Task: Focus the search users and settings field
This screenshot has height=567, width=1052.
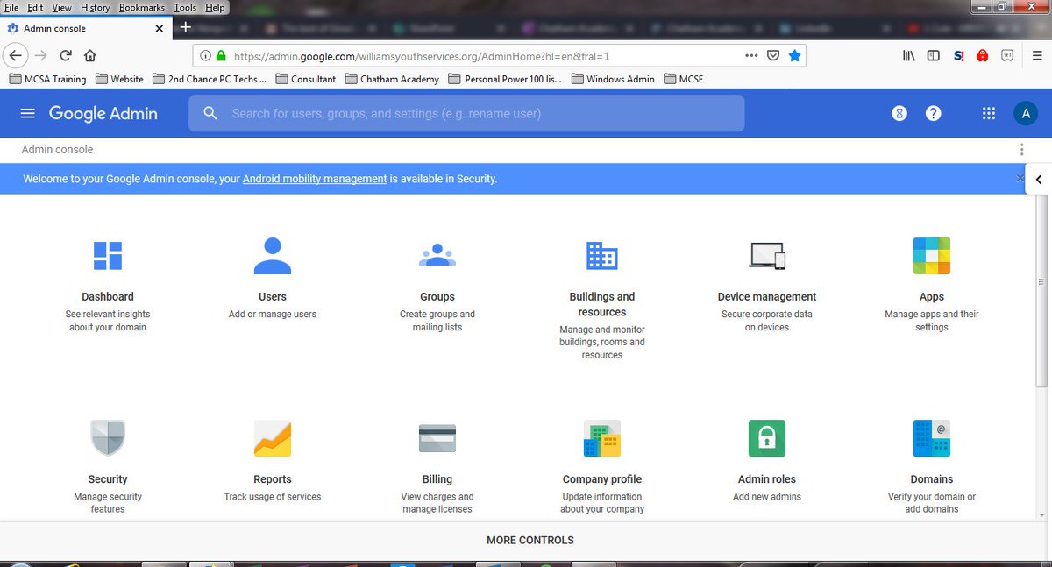Action: click(466, 113)
